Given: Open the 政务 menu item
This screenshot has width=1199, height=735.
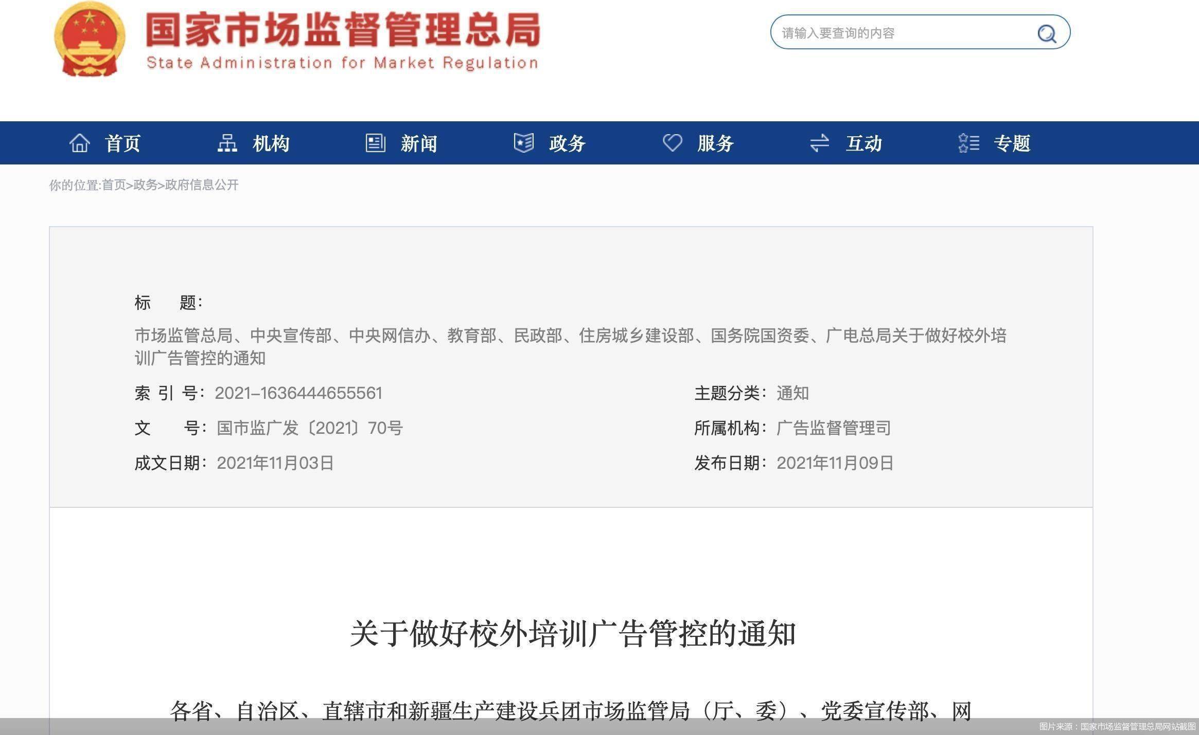Looking at the screenshot, I should (x=567, y=143).
